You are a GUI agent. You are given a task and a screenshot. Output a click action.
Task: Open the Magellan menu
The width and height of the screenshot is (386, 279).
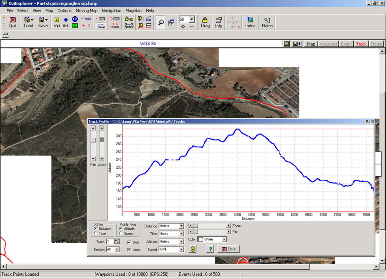point(133,11)
